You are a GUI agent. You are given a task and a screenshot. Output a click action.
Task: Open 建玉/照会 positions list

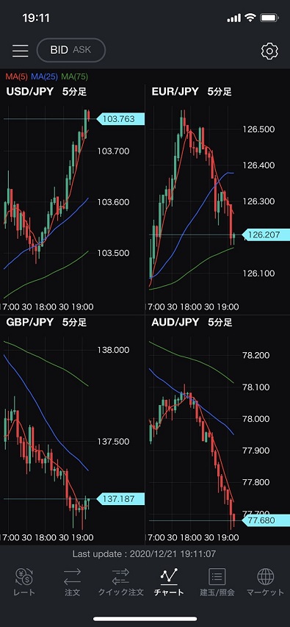217,582
